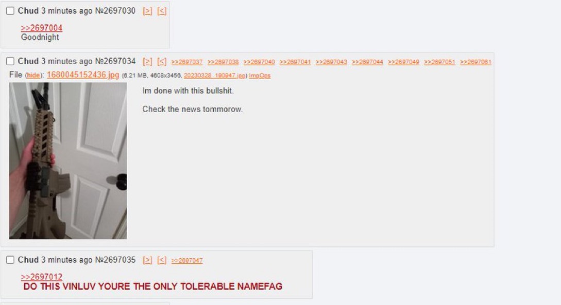Click the [<] icon on post 2697030

click(x=162, y=11)
